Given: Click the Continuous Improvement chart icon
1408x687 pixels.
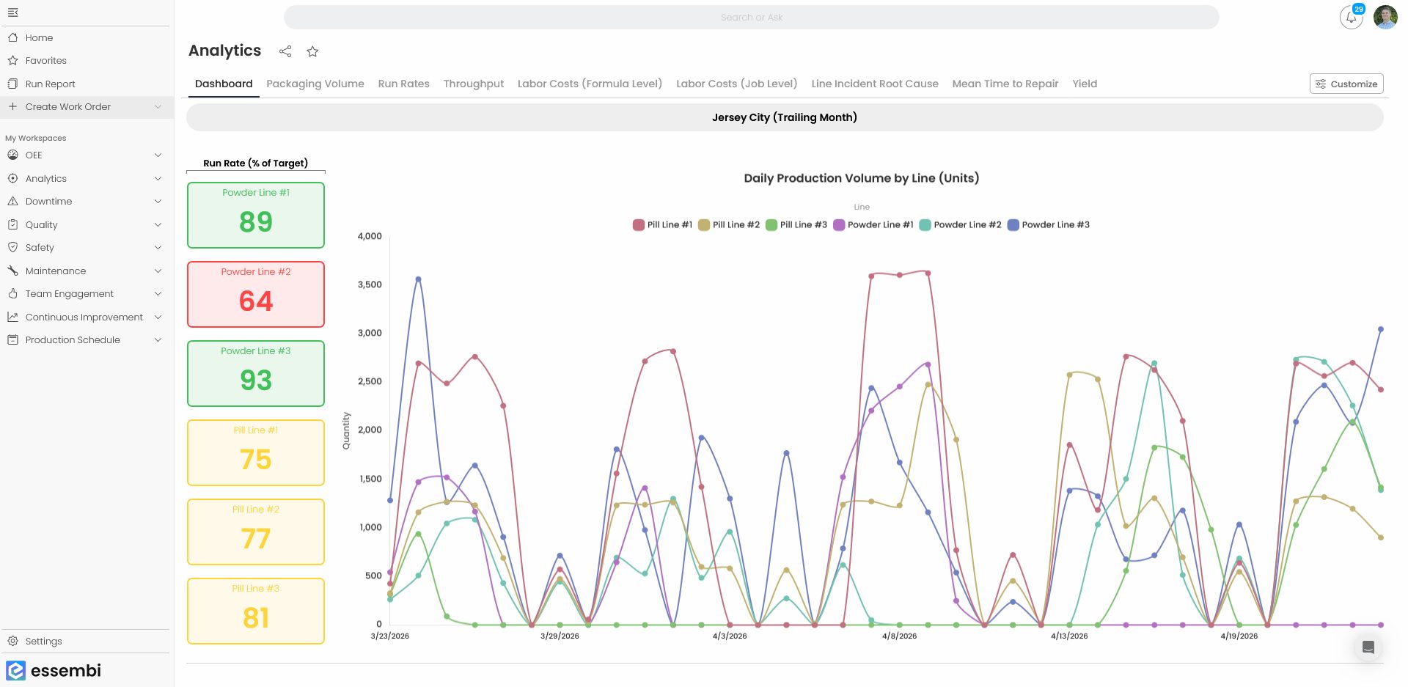Looking at the screenshot, I should coord(12,317).
